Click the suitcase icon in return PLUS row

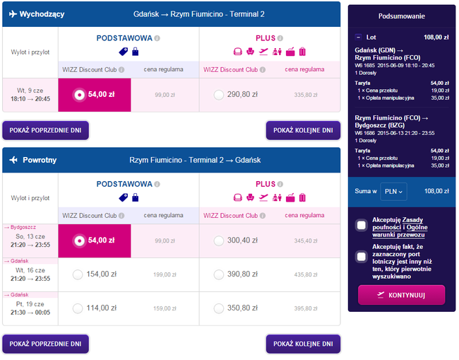[x=302, y=197]
